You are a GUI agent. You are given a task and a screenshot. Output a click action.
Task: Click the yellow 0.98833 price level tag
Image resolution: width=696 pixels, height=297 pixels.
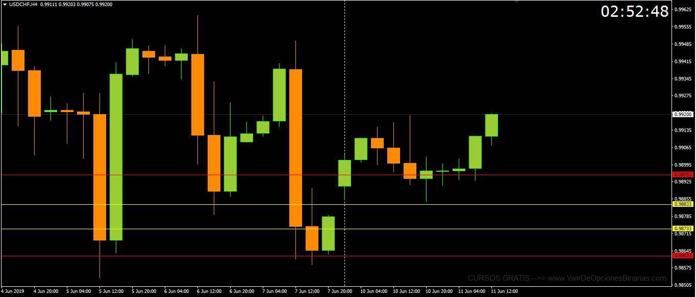(x=683, y=204)
